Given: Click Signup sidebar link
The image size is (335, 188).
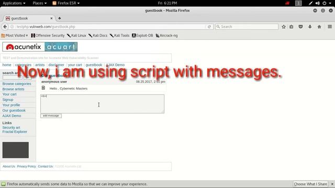Looking at the screenshot, I should tap(8, 100).
